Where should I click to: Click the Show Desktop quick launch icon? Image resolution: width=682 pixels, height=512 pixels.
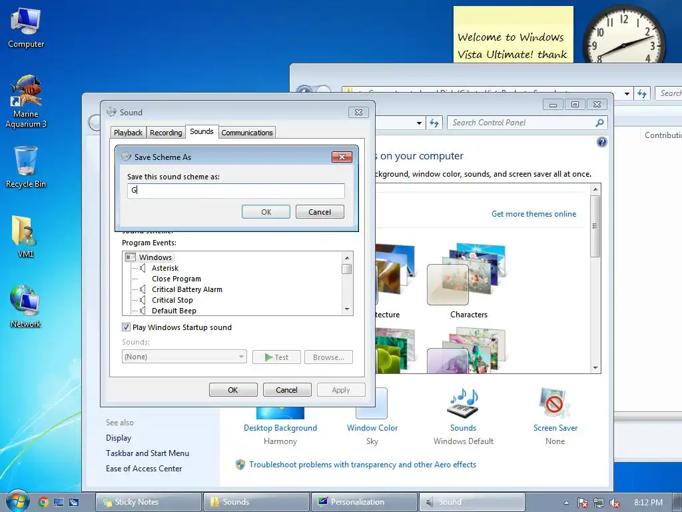(x=59, y=502)
